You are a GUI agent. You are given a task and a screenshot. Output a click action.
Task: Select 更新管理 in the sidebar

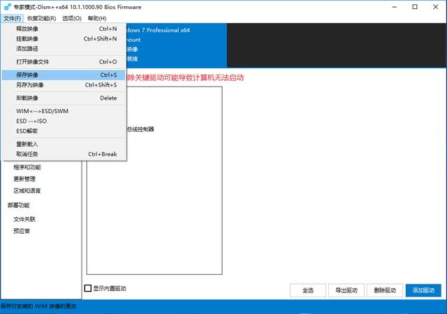coord(24,179)
